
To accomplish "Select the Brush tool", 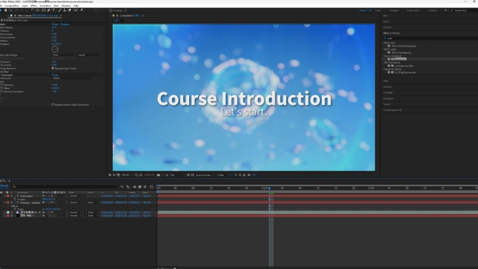I will (x=60, y=11).
